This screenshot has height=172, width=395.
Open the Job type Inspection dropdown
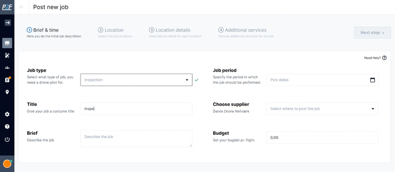(x=136, y=80)
